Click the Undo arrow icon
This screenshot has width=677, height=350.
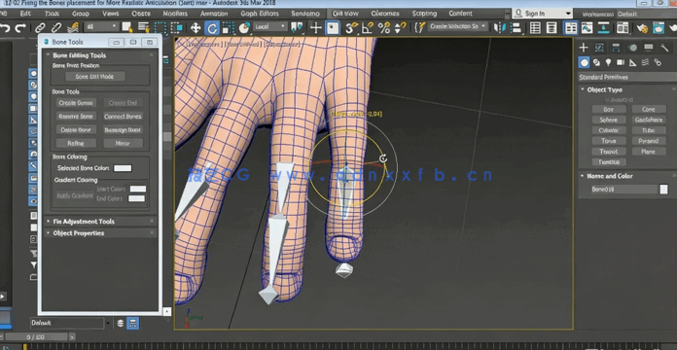(5, 28)
